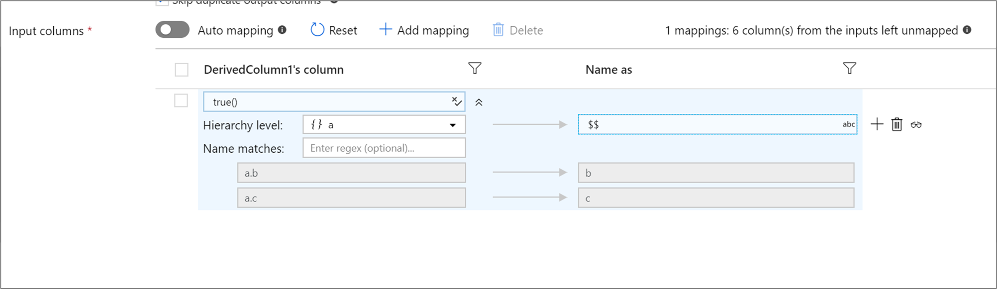Delete the mapping row using trash icon
This screenshot has height=289, width=997.
897,124
